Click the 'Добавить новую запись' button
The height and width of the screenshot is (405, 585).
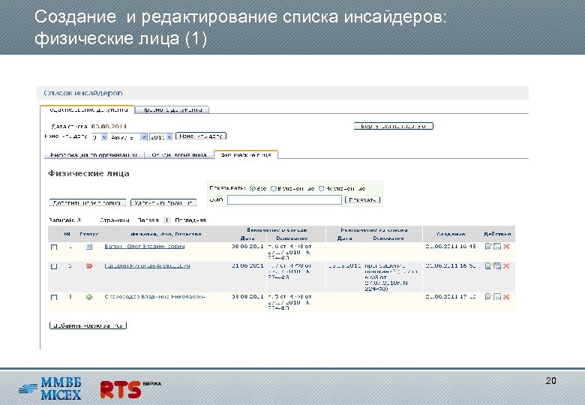point(88,325)
